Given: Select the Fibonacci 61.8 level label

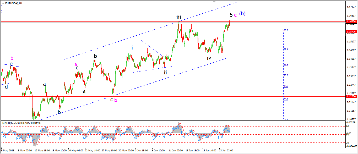Looking at the screenshot, I should click(x=286, y=65).
